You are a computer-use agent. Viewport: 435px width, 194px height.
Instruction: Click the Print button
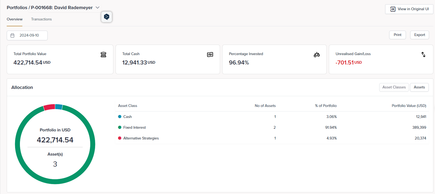[x=397, y=35]
